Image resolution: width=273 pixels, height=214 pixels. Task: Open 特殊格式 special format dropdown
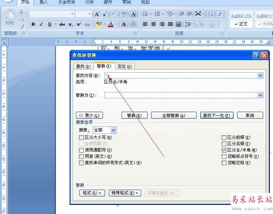pyautogui.click(x=125, y=193)
